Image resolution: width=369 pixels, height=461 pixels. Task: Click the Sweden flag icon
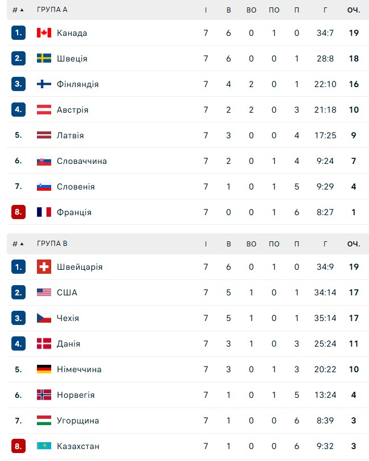(44, 59)
